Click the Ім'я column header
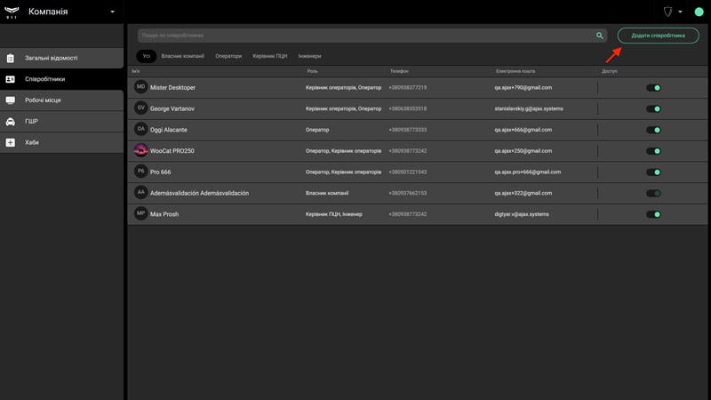This screenshot has width=711, height=400. tap(136, 71)
